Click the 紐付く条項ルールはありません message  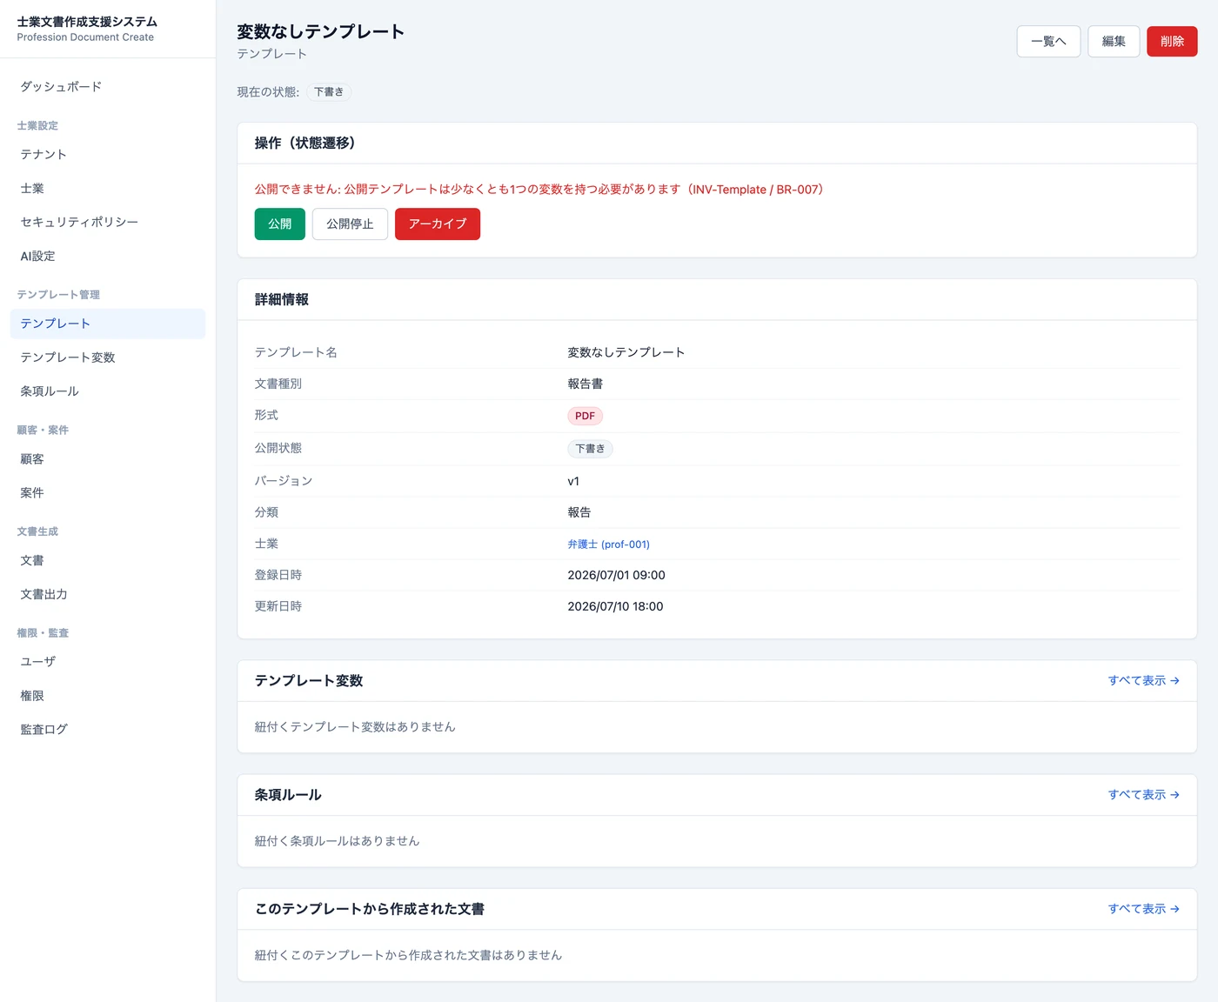pos(338,841)
